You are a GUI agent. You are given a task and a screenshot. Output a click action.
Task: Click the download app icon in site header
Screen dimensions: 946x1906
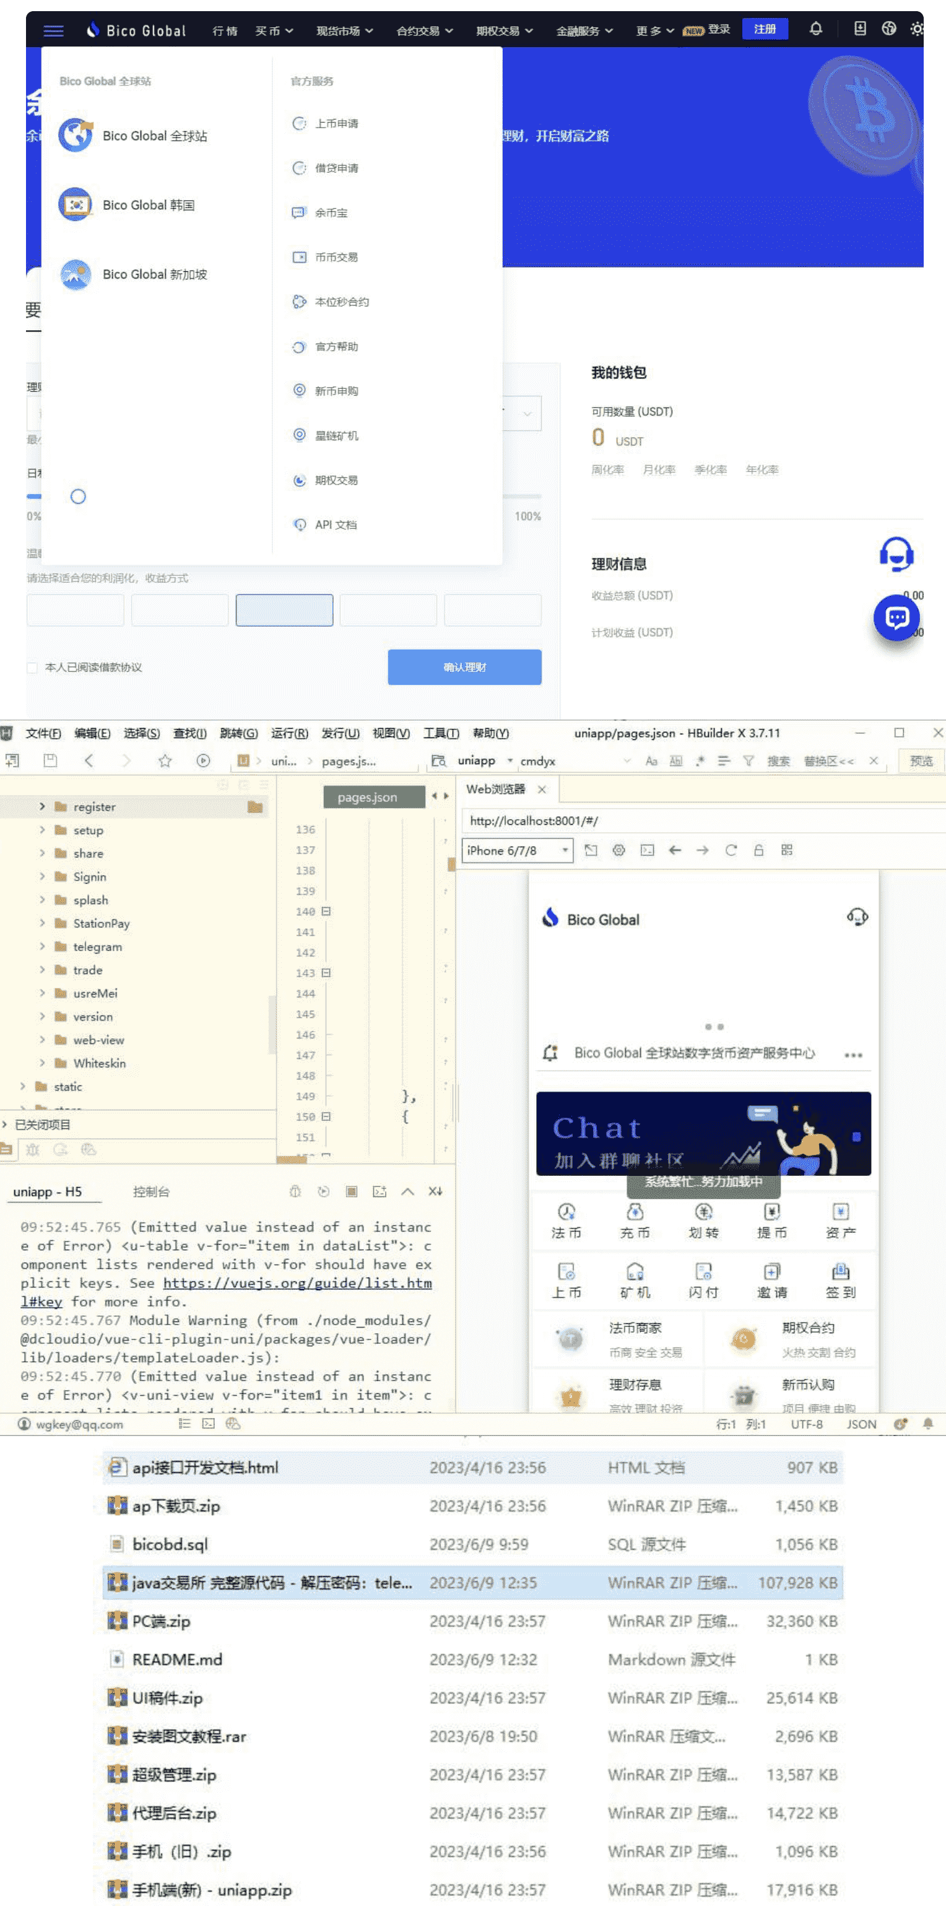[859, 29]
